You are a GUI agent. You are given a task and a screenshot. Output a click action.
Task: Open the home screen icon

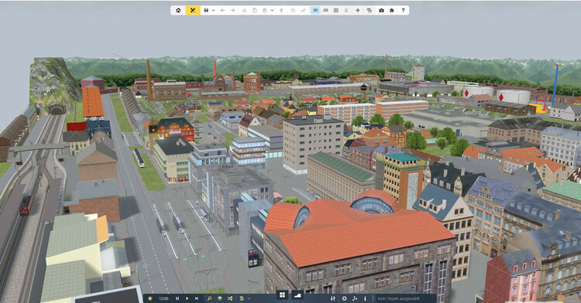pos(178,10)
